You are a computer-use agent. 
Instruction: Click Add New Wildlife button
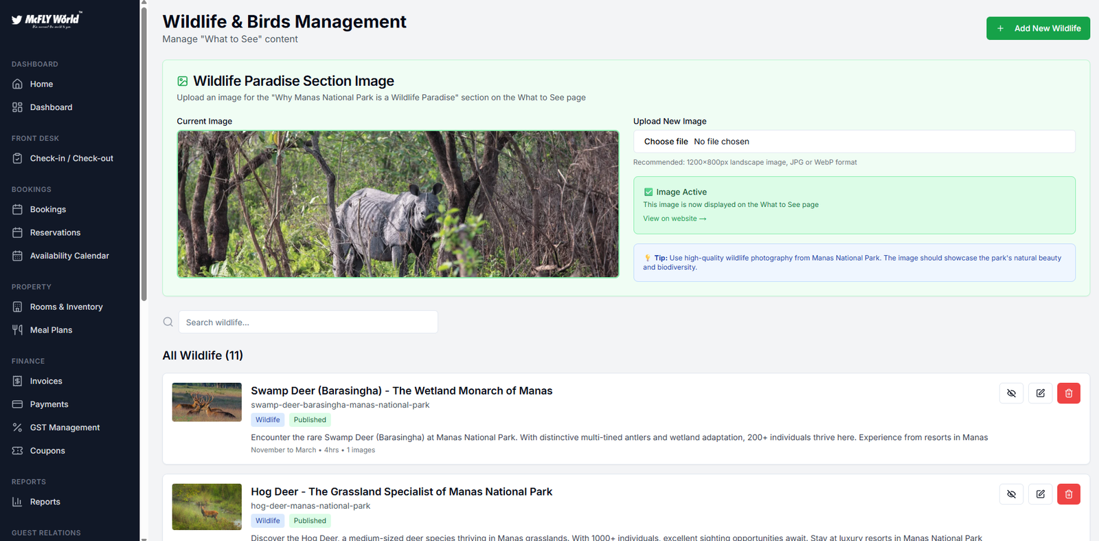[1037, 28]
